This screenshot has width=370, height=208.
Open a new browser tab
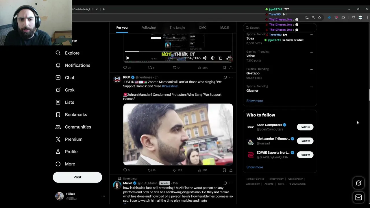point(103,9)
